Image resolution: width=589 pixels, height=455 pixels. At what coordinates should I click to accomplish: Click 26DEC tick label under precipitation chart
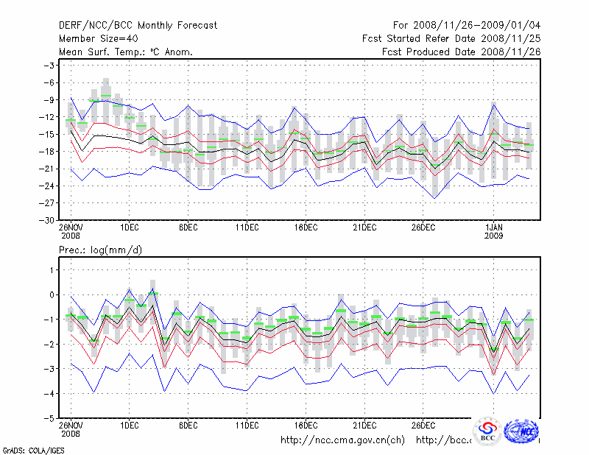[423, 426]
